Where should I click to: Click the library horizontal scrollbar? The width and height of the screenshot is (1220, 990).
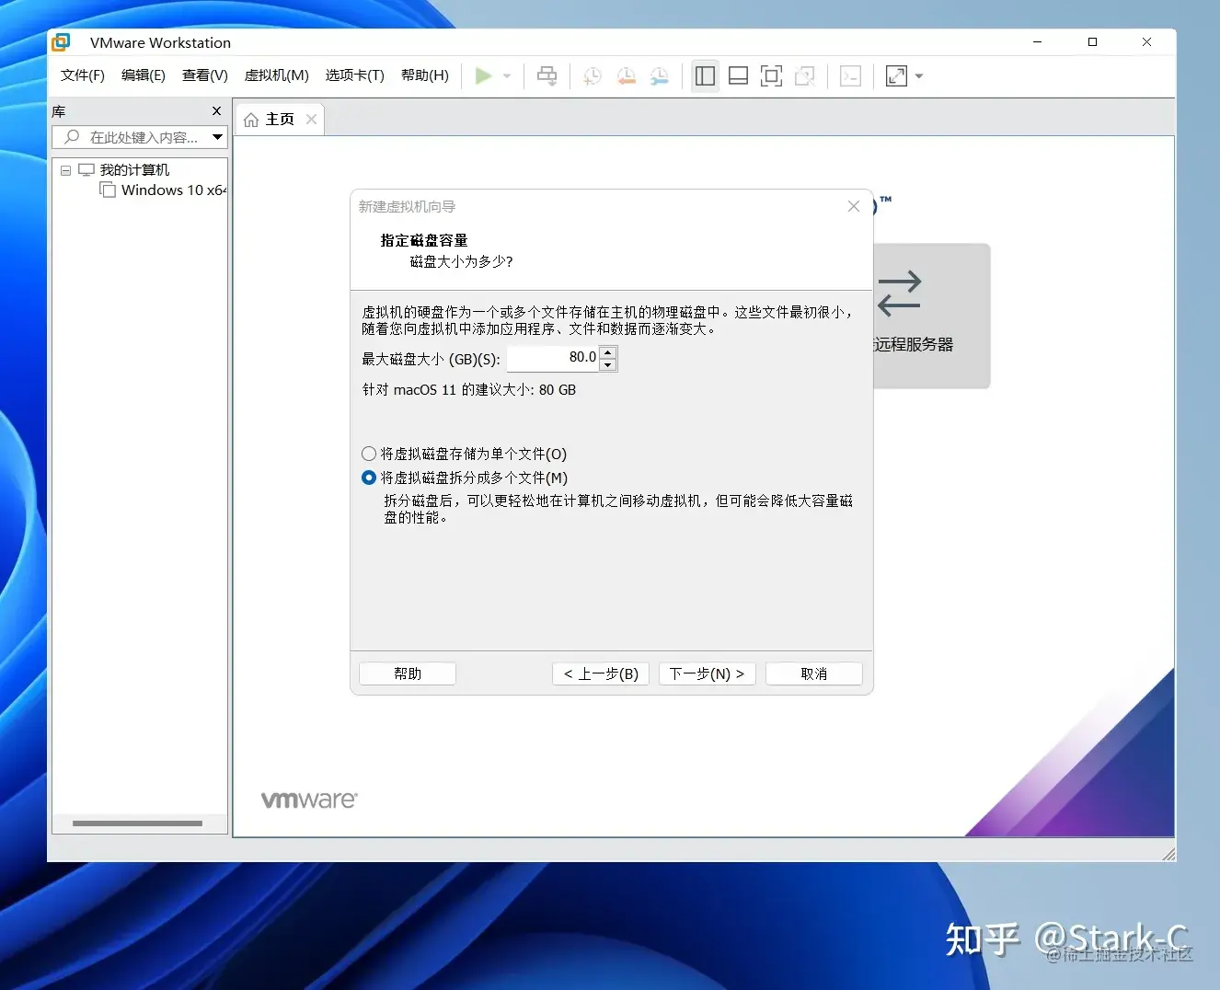tap(137, 823)
